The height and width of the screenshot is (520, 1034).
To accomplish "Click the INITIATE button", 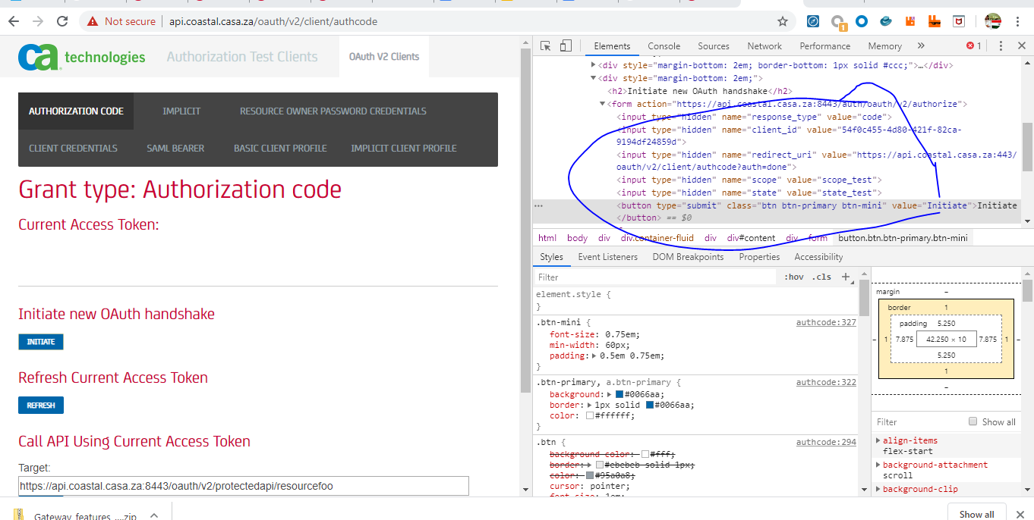I will tap(40, 341).
